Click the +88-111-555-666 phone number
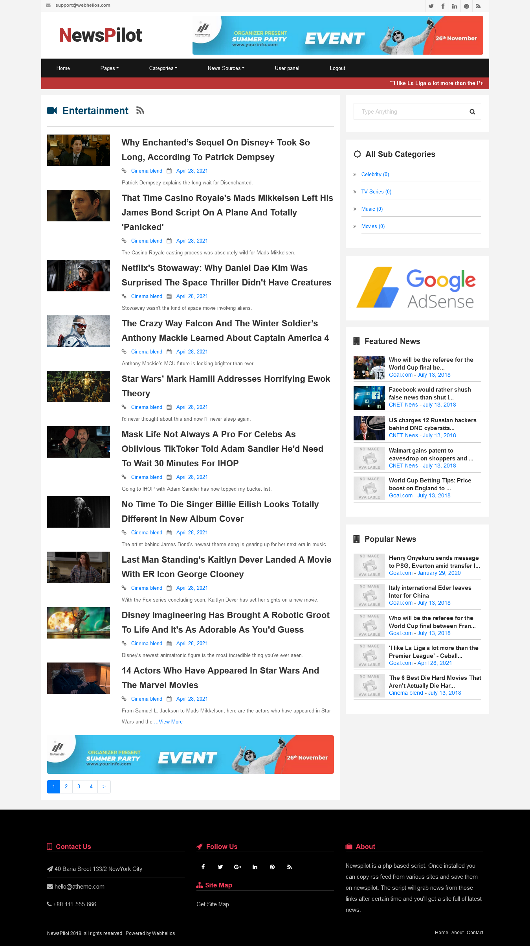The image size is (530, 946). click(75, 904)
